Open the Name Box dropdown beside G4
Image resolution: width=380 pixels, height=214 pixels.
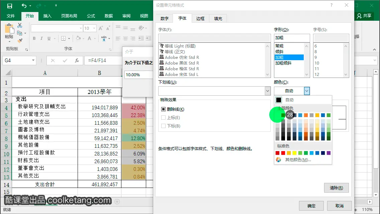pos(33,60)
